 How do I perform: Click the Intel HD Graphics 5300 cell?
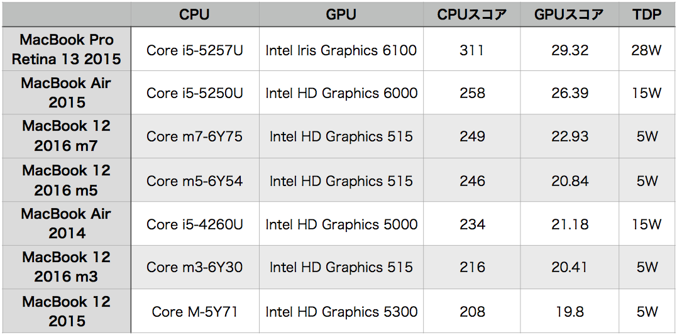point(341,311)
